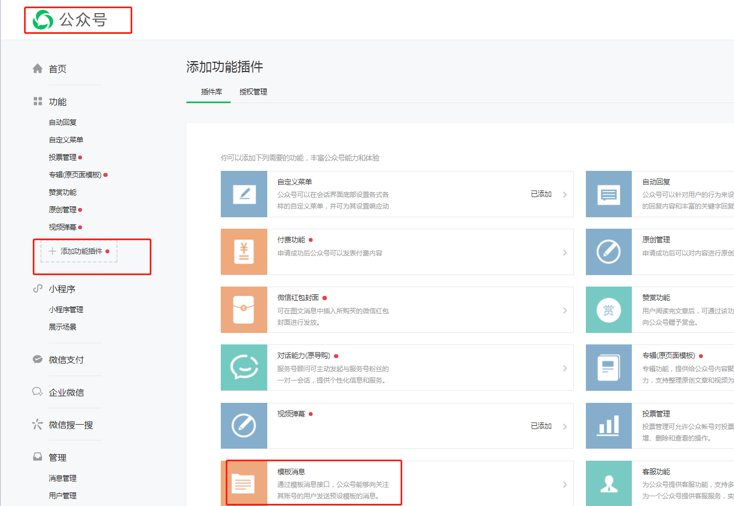This screenshot has width=734, height=506.
Task: Click the message icon of 自动回复 card
Action: 608,194
